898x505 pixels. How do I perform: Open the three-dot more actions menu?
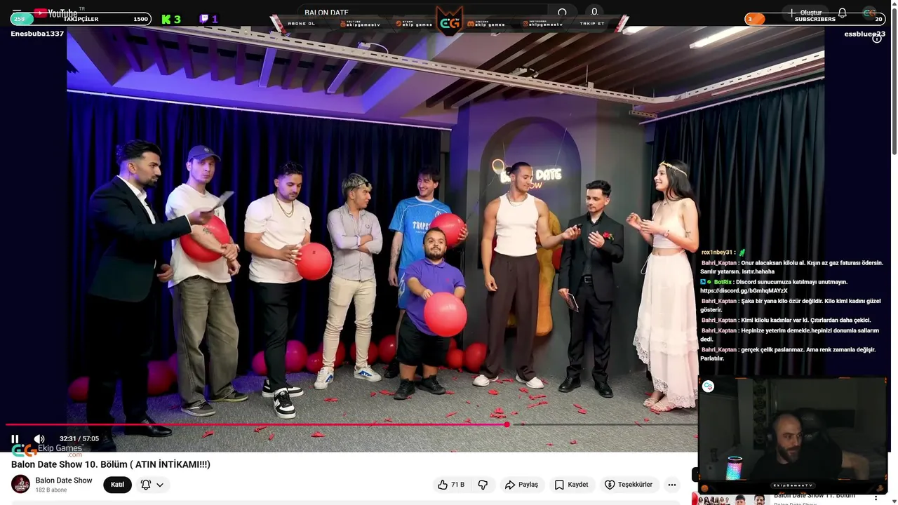672,485
